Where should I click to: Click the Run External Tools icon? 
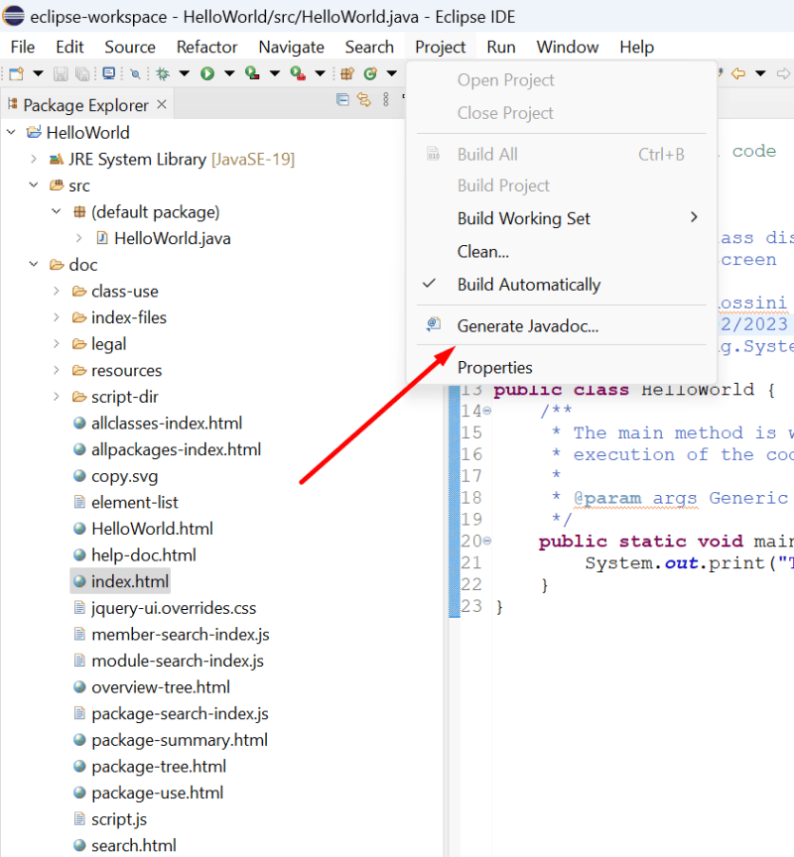click(298, 73)
